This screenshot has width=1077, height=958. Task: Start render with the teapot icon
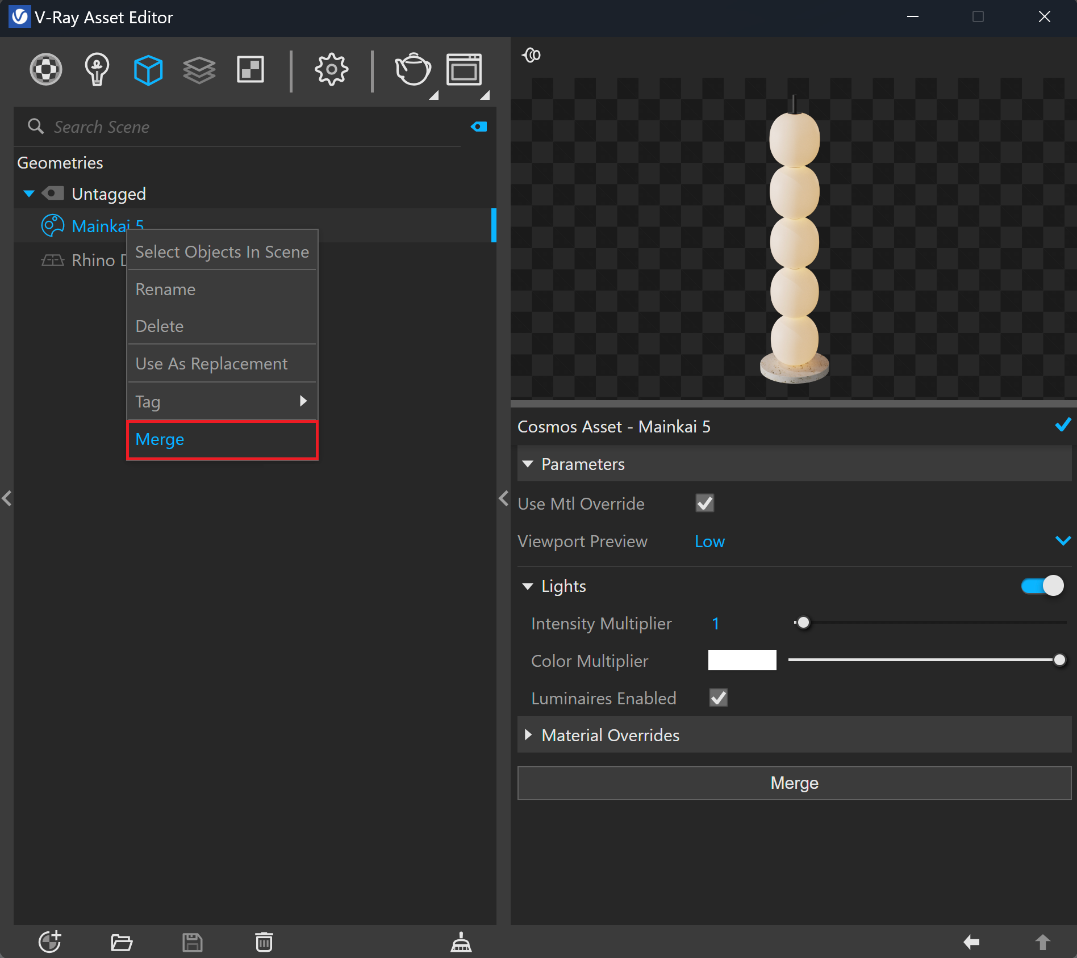click(x=413, y=69)
